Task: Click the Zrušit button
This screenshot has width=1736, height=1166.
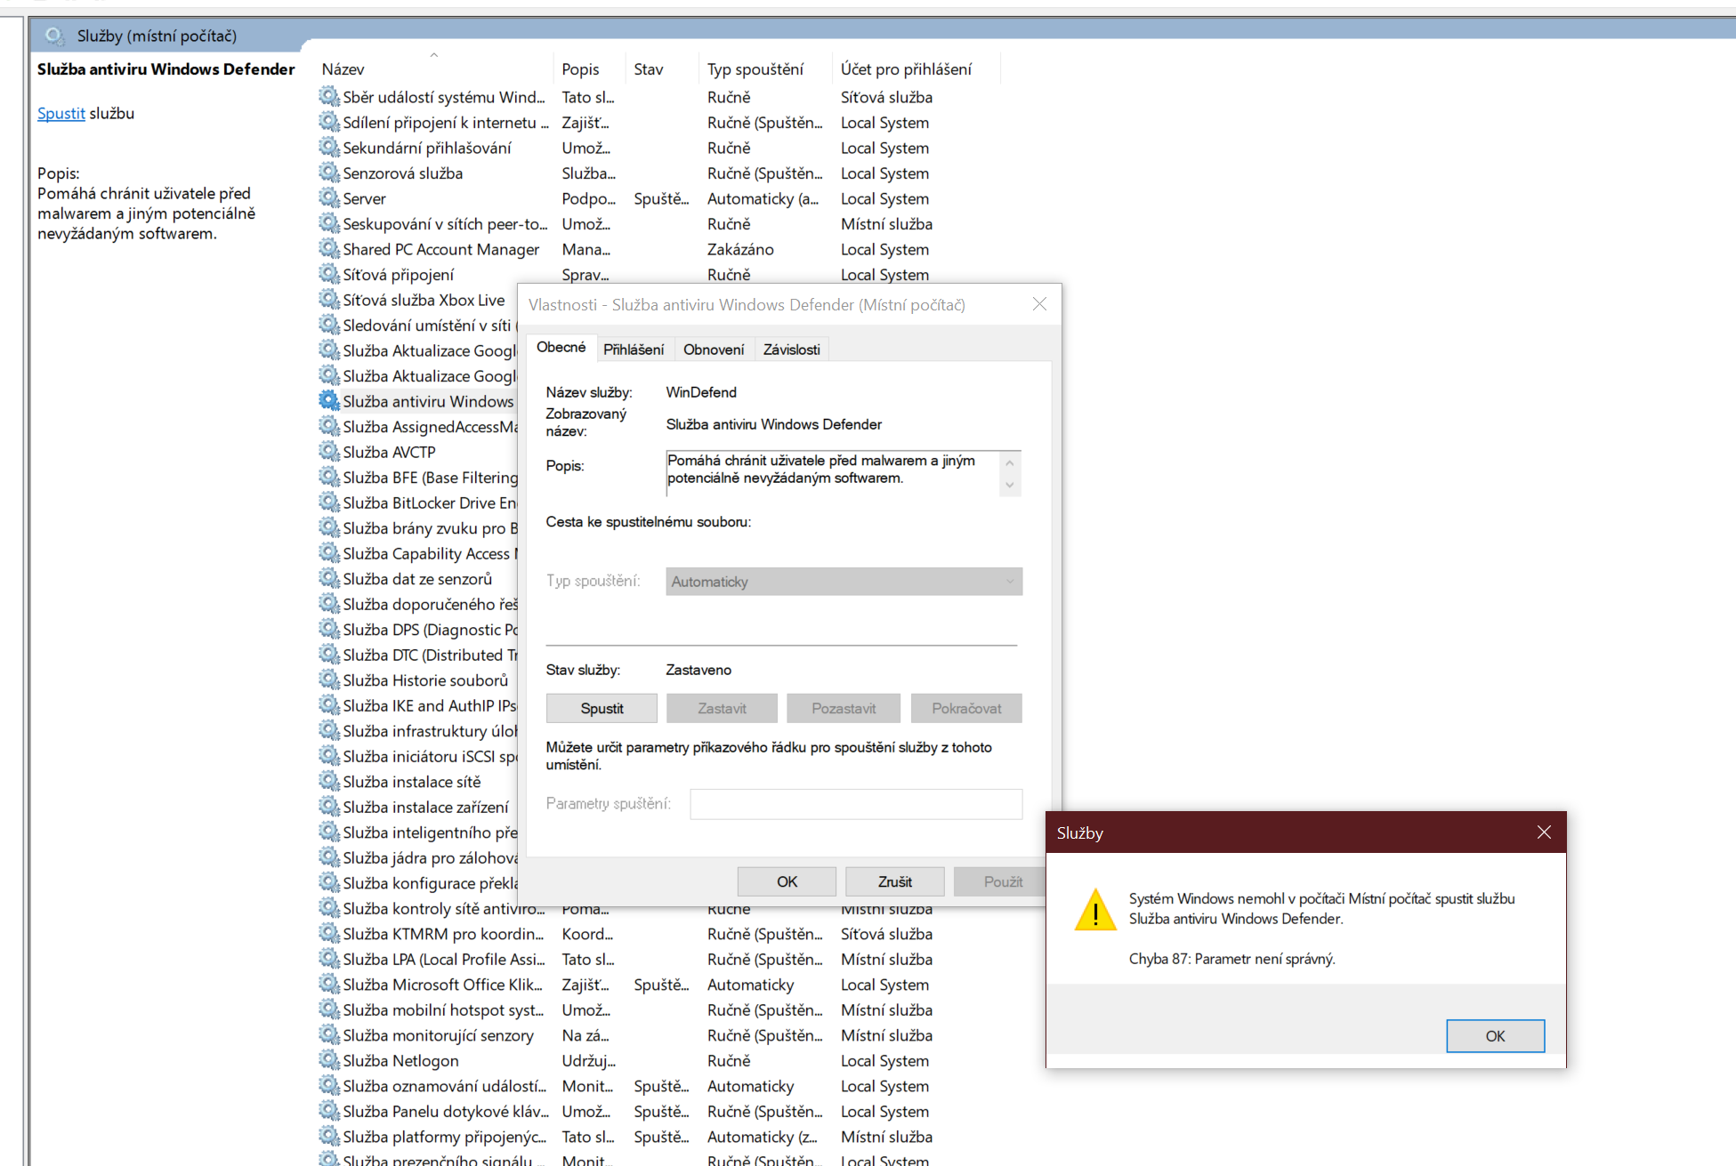Action: [x=893, y=881]
